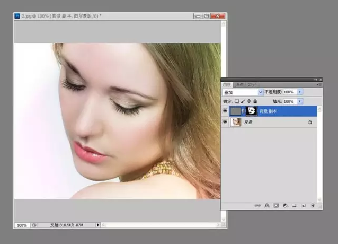Viewport: 338px width, 244px height.
Task: Open the layers panel options menu
Action: point(319,84)
